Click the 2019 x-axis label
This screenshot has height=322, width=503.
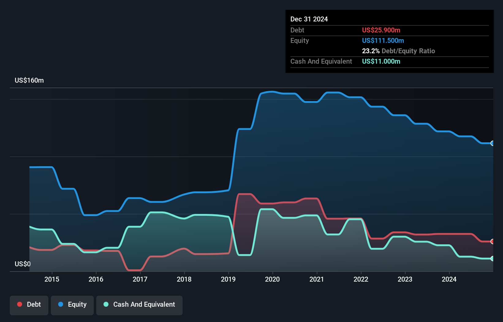tap(228, 279)
